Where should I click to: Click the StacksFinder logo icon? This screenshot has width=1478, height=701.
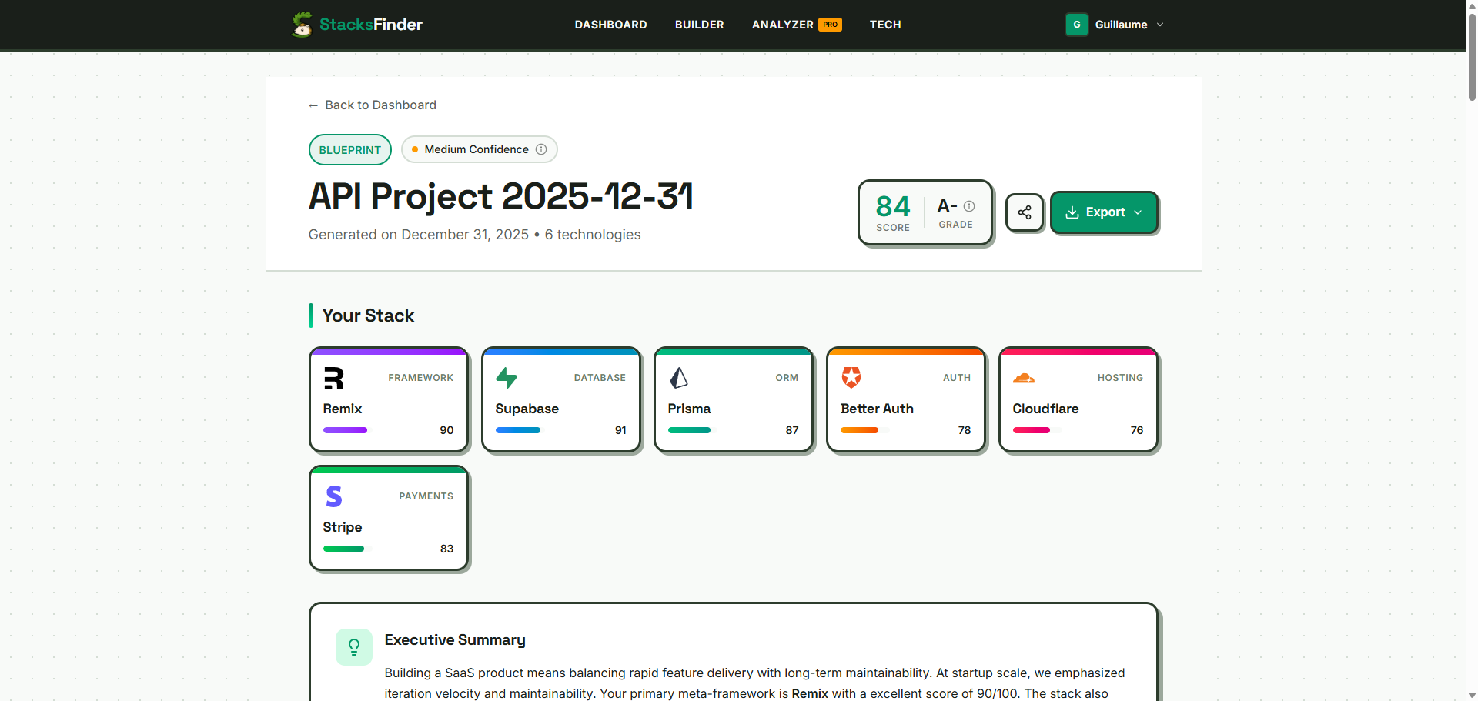[x=303, y=25]
